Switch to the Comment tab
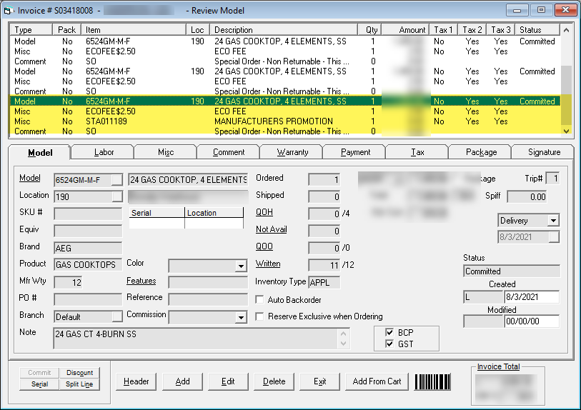This screenshot has width=581, height=410. [229, 152]
